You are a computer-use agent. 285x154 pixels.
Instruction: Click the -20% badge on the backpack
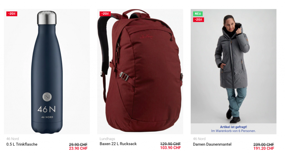(105, 14)
